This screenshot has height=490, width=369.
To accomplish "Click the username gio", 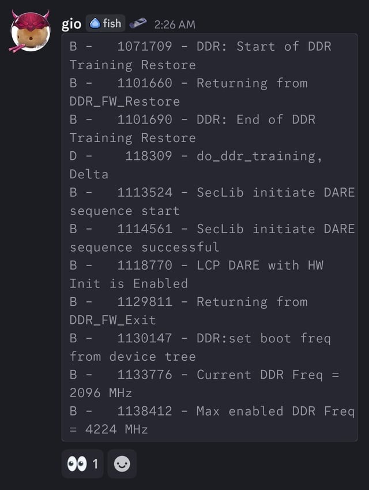I will click(71, 24).
